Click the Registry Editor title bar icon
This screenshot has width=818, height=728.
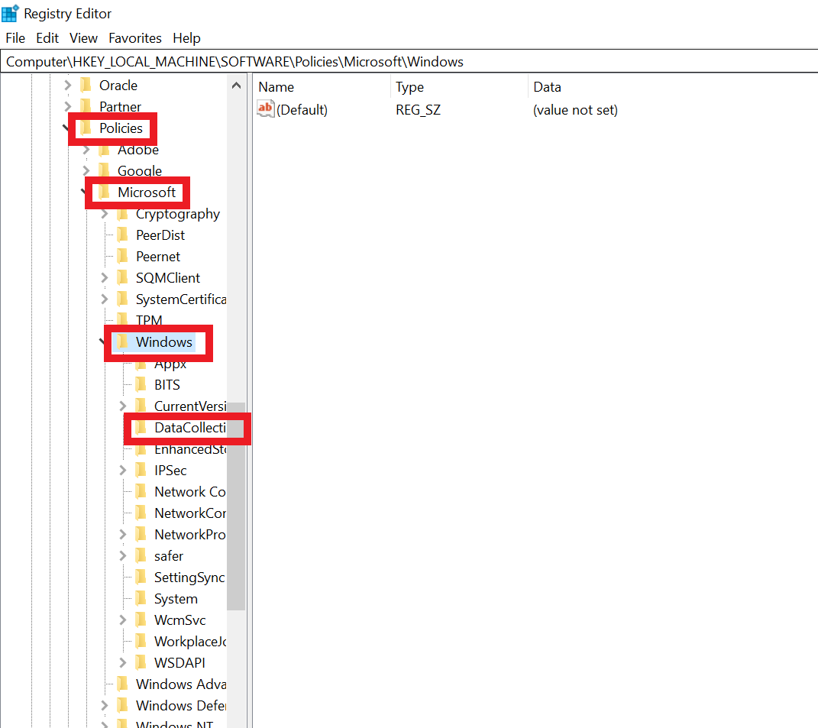pyautogui.click(x=10, y=13)
